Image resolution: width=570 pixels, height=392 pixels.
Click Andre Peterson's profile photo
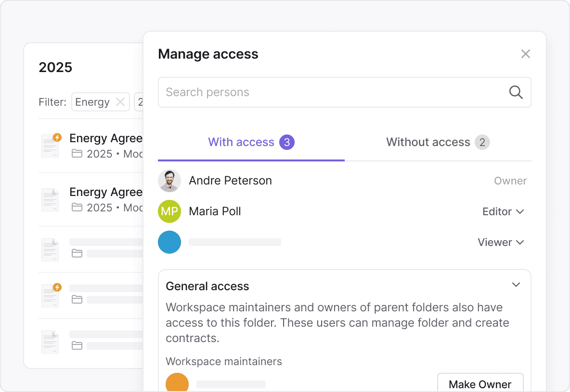pyautogui.click(x=169, y=181)
